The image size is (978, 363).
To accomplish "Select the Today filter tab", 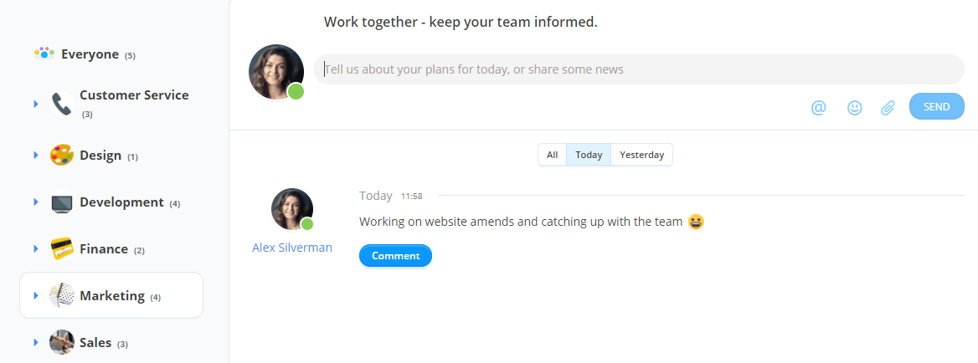I will (x=589, y=155).
